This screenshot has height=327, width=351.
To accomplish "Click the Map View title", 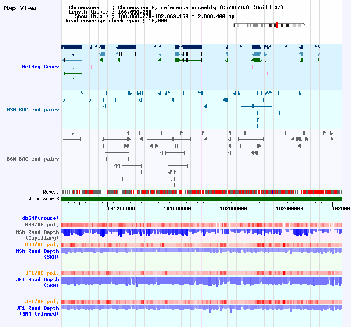I will (x=20, y=8).
